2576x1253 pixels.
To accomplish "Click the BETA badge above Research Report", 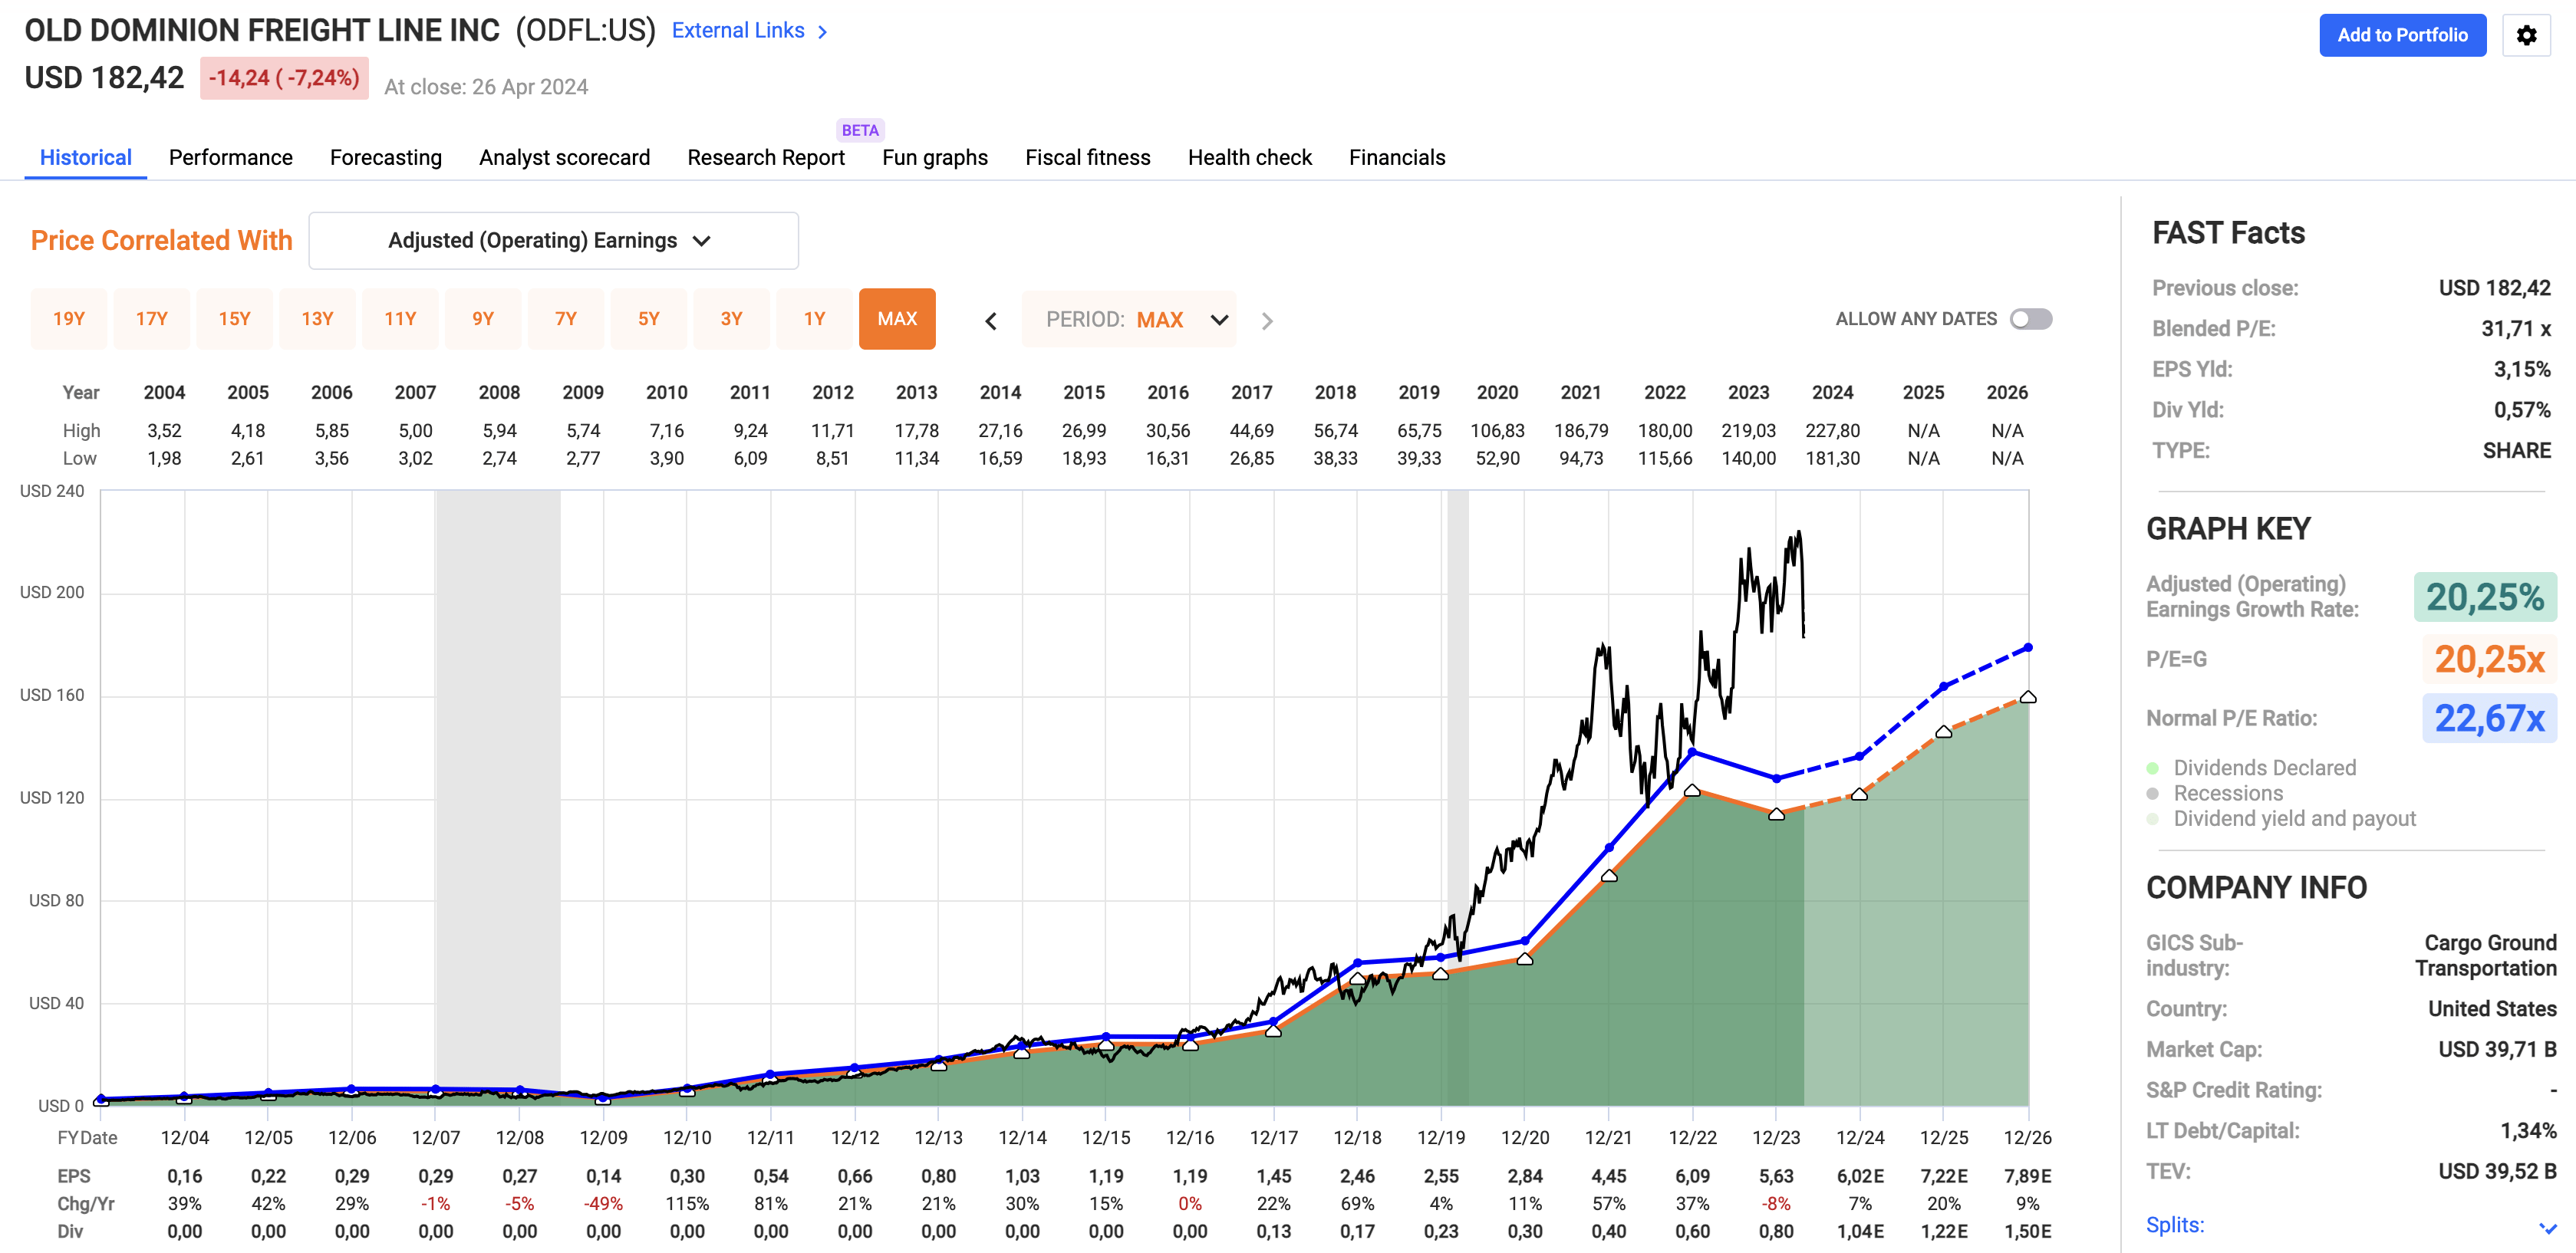I will coord(860,130).
